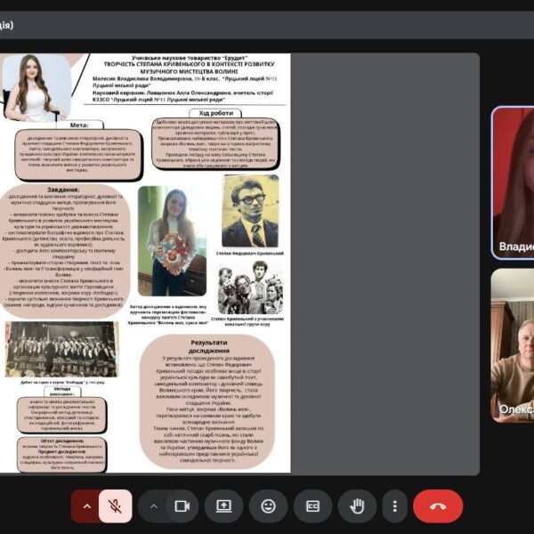Expand microphone audio settings arrow
The height and width of the screenshot is (534, 534).
coord(86,506)
